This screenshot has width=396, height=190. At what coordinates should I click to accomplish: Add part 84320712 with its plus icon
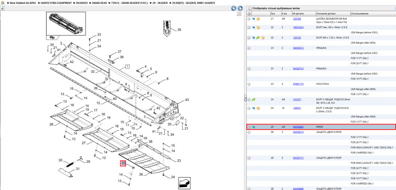tap(249, 69)
